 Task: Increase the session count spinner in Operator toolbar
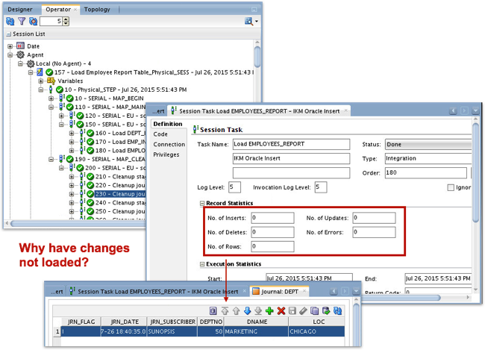pyautogui.click(x=66, y=19)
